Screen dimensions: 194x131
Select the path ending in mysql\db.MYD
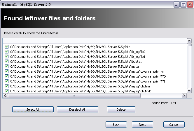point(81,91)
